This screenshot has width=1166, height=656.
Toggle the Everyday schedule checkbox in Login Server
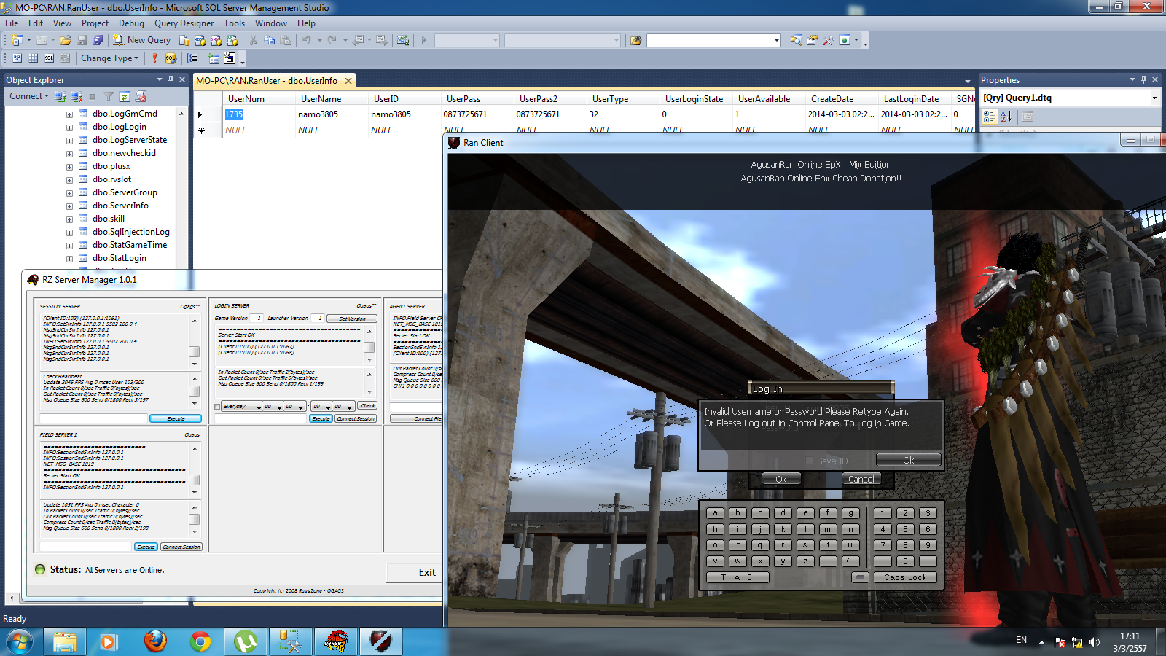click(217, 407)
